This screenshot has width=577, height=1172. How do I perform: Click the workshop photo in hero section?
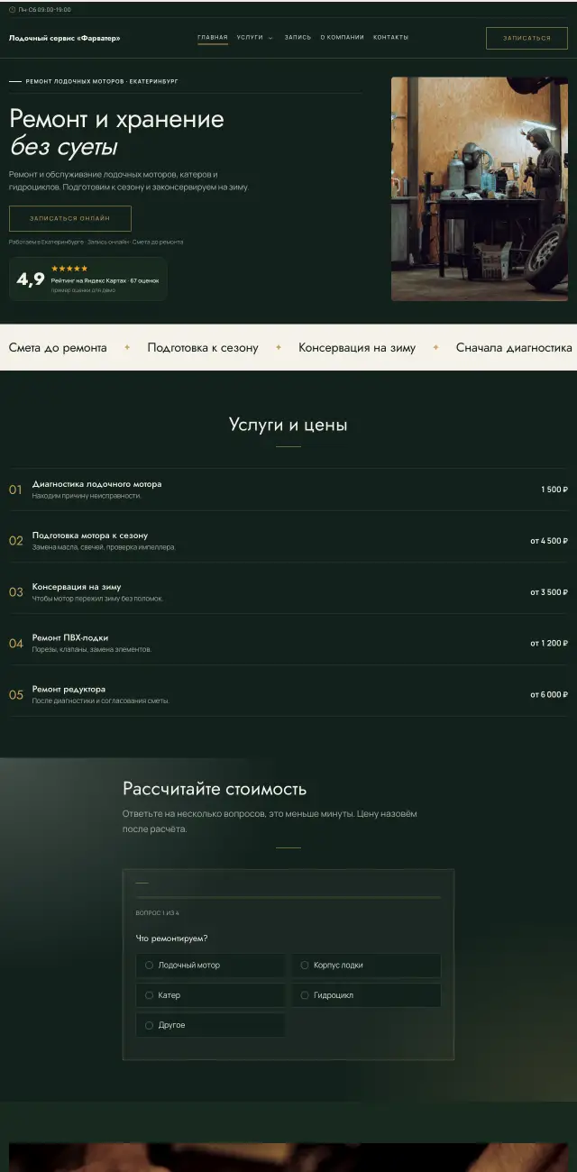[480, 188]
